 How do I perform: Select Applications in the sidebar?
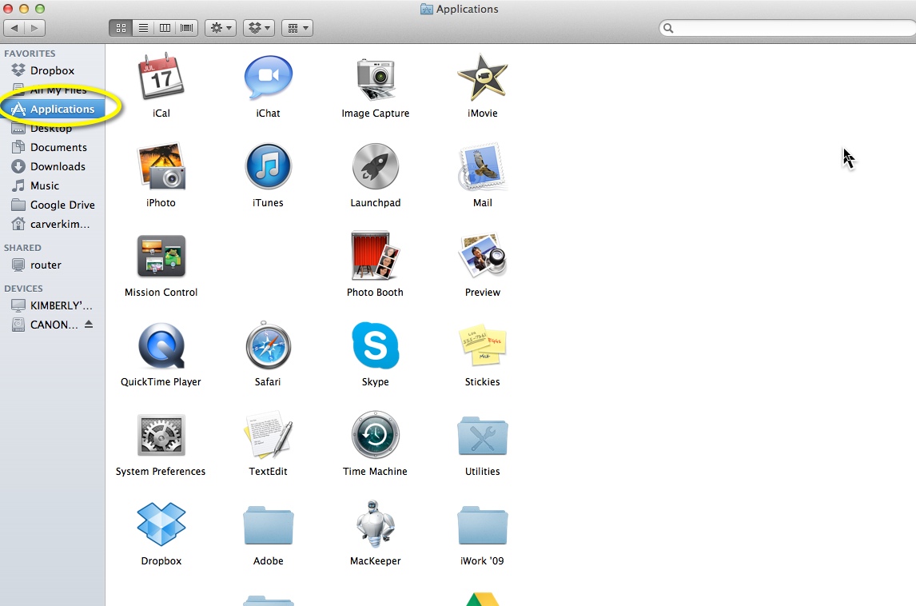click(53, 110)
